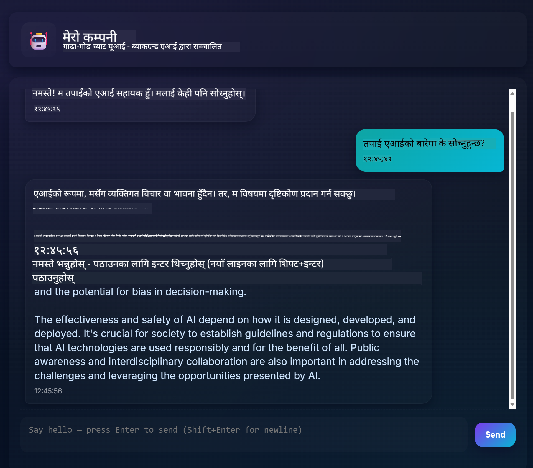Click the scrollbar down arrow
533x468 pixels.
click(x=512, y=404)
